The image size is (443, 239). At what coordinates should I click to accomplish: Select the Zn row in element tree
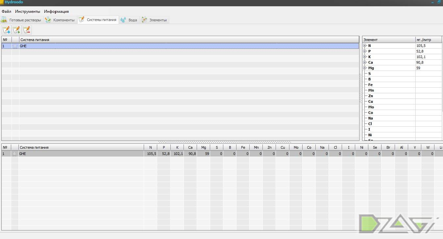[x=402, y=96]
